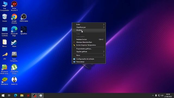The height and width of the screenshot is (98, 174).
Task: Open volume tray icon
Action: coord(162,96)
